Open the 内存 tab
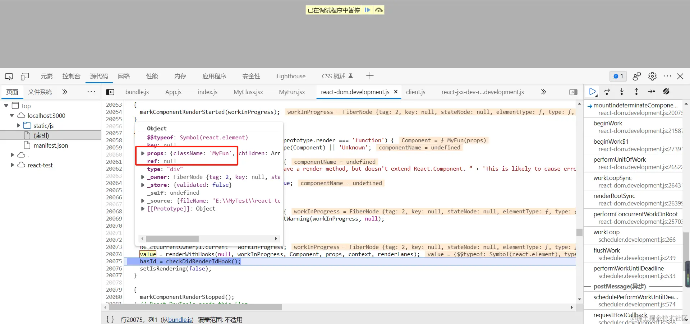This screenshot has width=690, height=324. pyautogui.click(x=180, y=76)
